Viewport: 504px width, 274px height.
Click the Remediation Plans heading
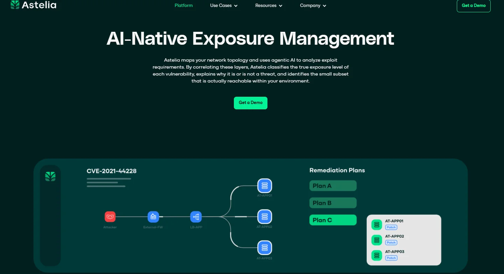coord(337,170)
